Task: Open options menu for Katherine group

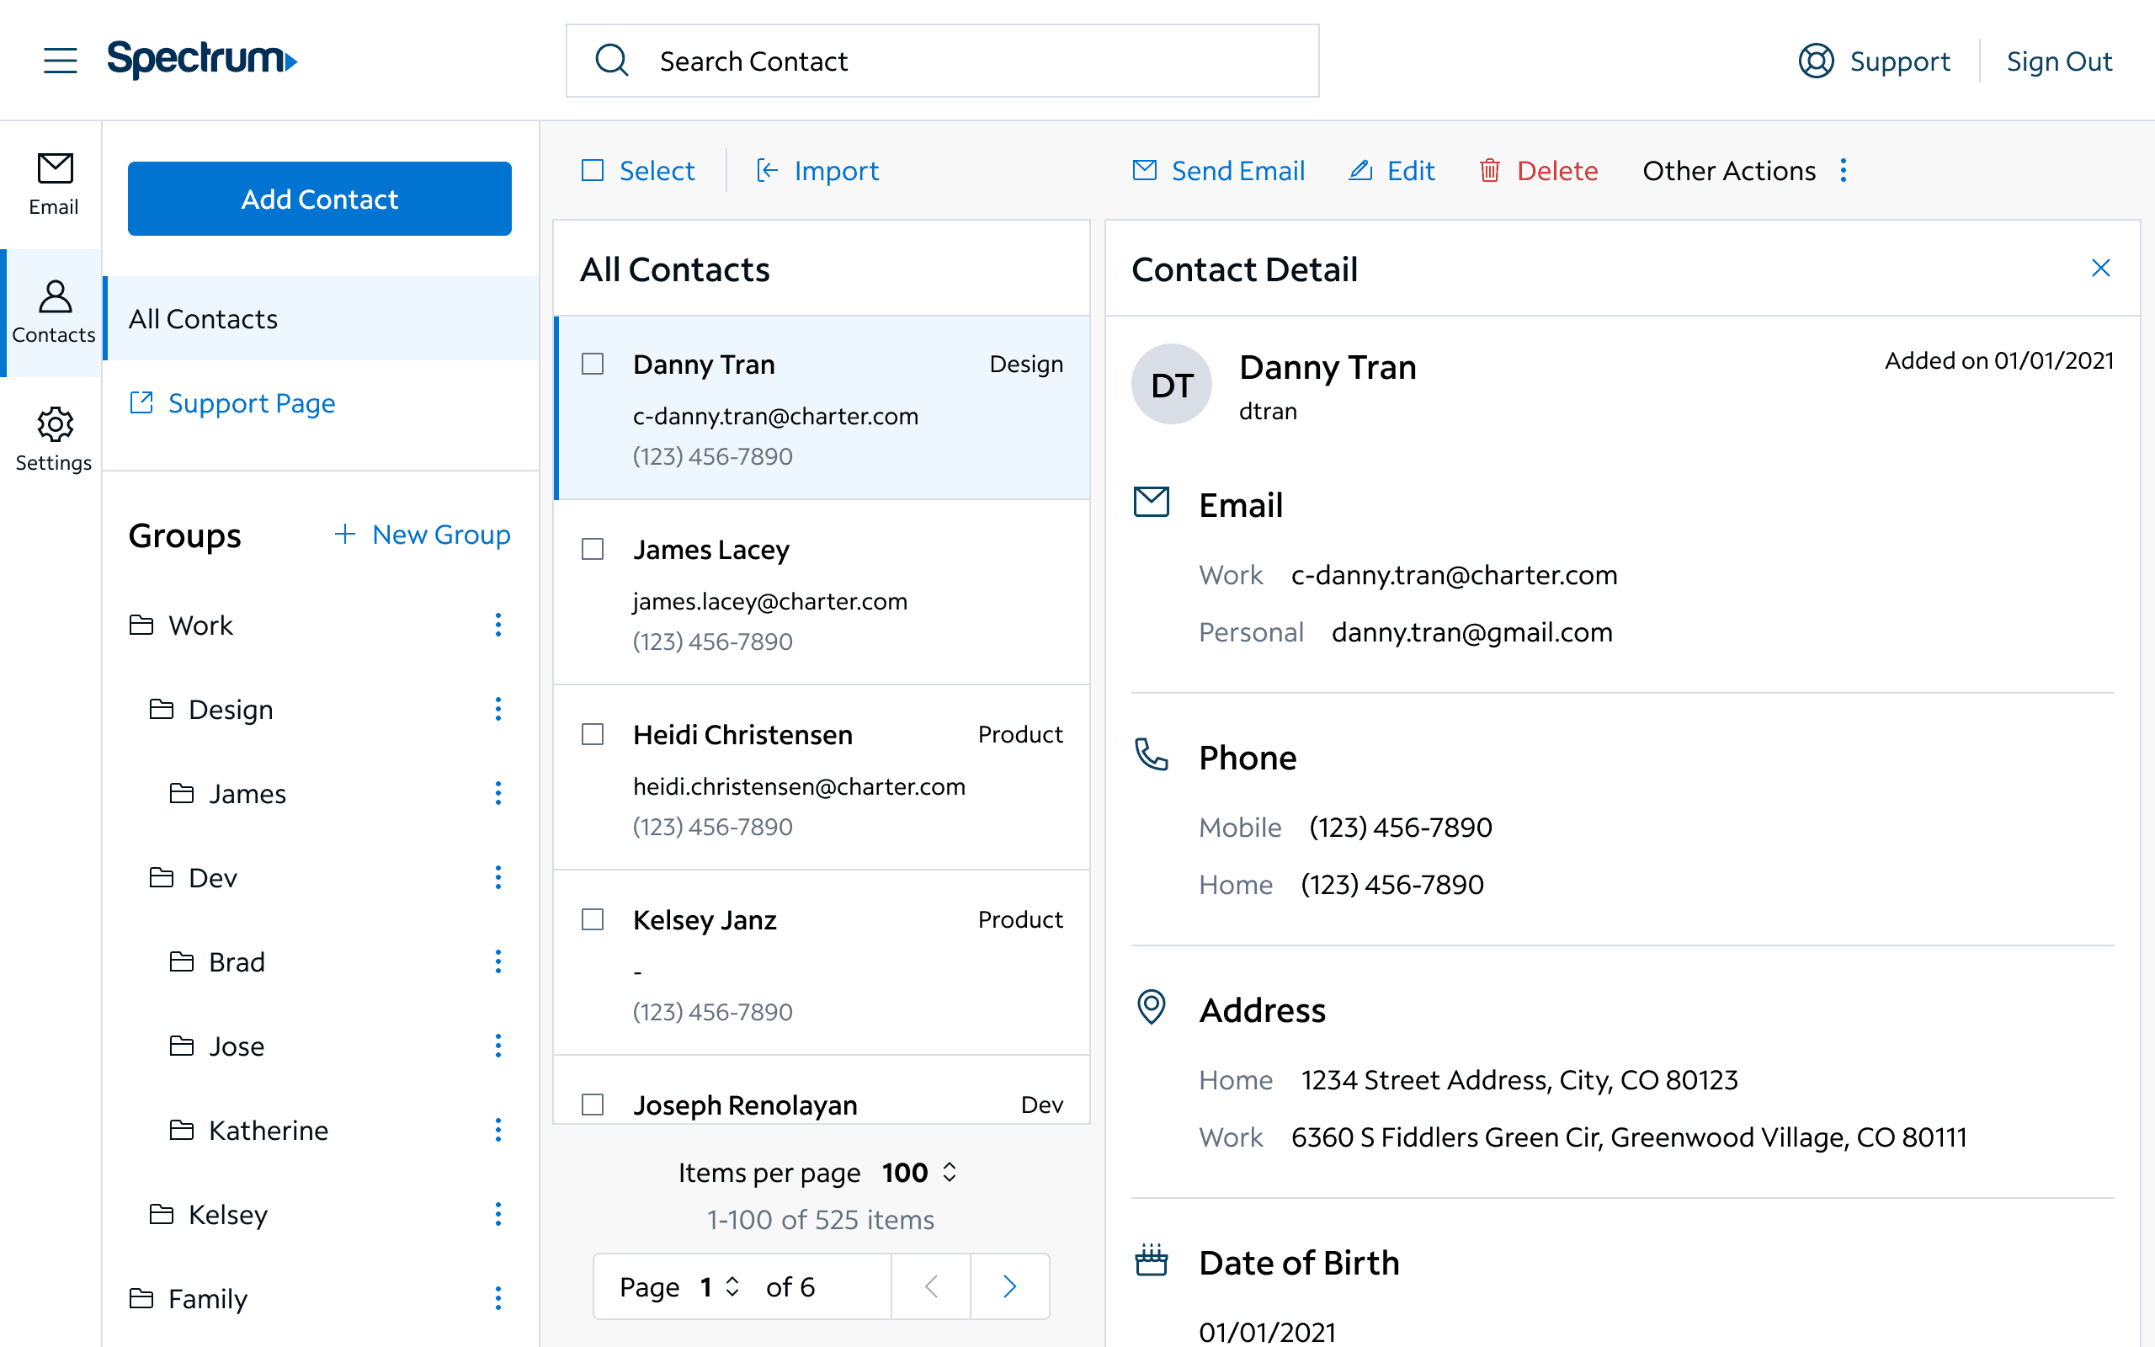Action: pos(498,1130)
